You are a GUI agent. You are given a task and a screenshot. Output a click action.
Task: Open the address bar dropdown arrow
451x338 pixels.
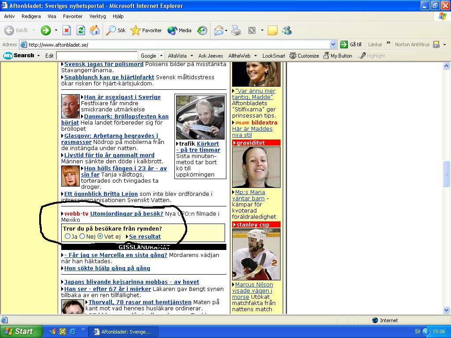pyautogui.click(x=333, y=44)
